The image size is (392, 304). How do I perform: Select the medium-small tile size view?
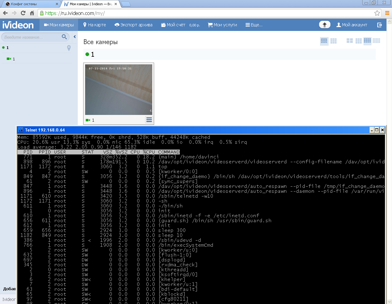click(x=367, y=41)
